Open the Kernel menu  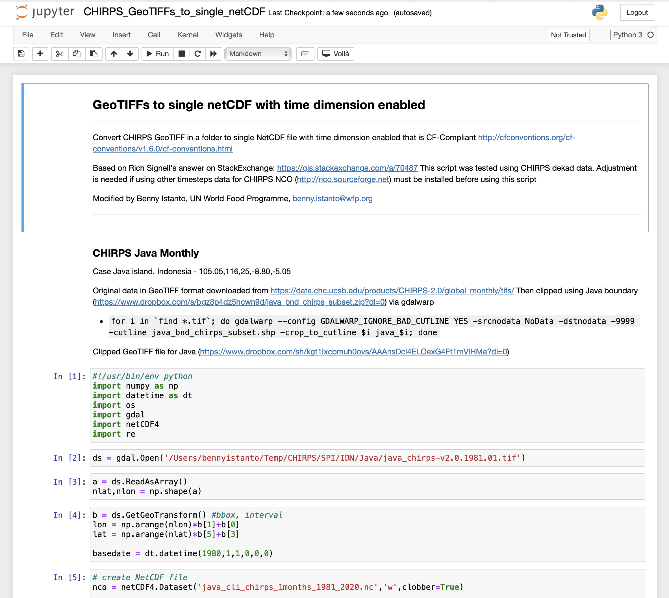pyautogui.click(x=188, y=35)
